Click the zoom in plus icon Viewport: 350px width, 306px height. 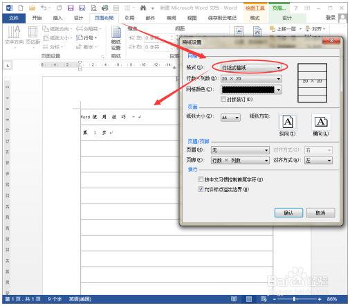pos(320,299)
